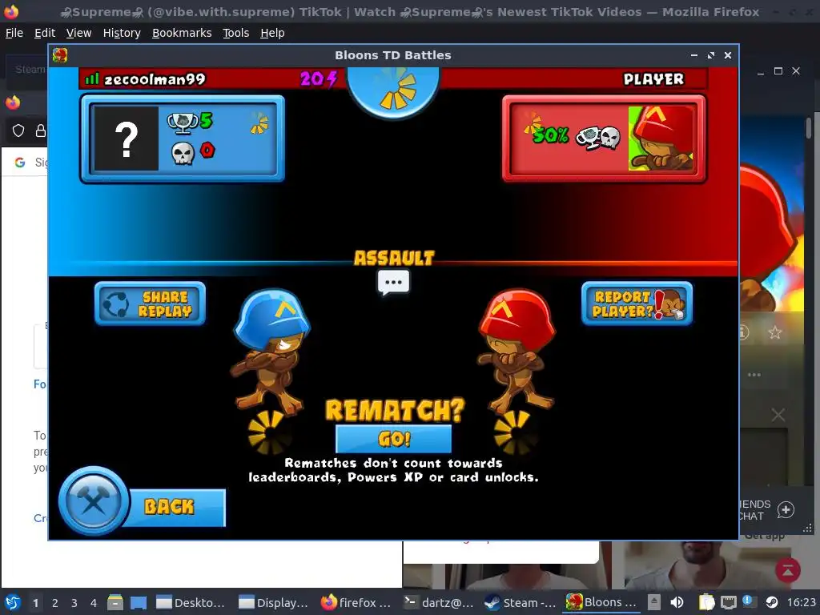Switch to the Steam taskbar window

tap(520, 603)
